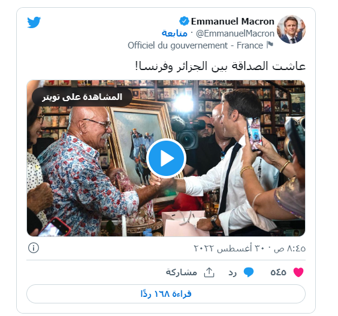The image size is (338, 316).
Task: Click the رد reply label
Action: click(233, 273)
